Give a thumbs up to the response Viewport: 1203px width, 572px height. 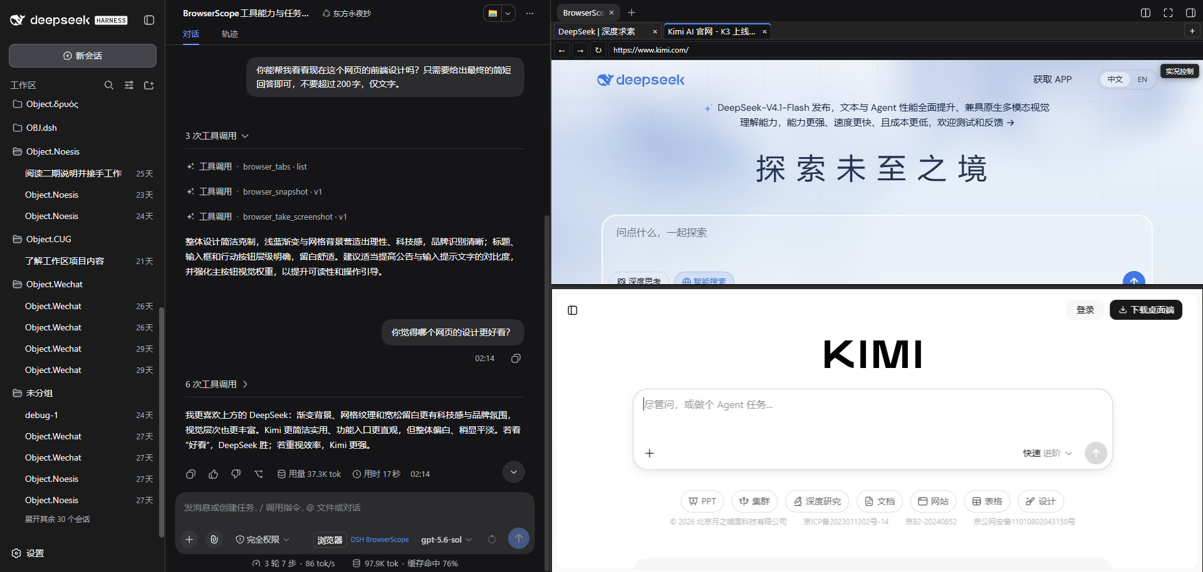pyautogui.click(x=214, y=474)
